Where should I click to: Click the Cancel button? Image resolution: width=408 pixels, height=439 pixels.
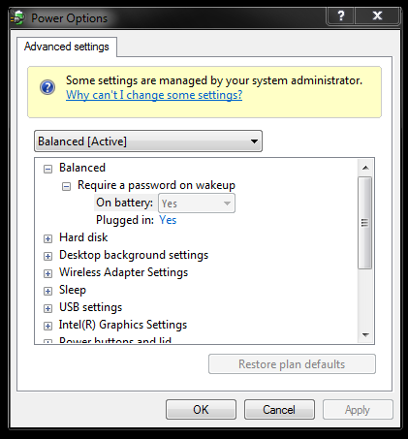[x=279, y=410]
